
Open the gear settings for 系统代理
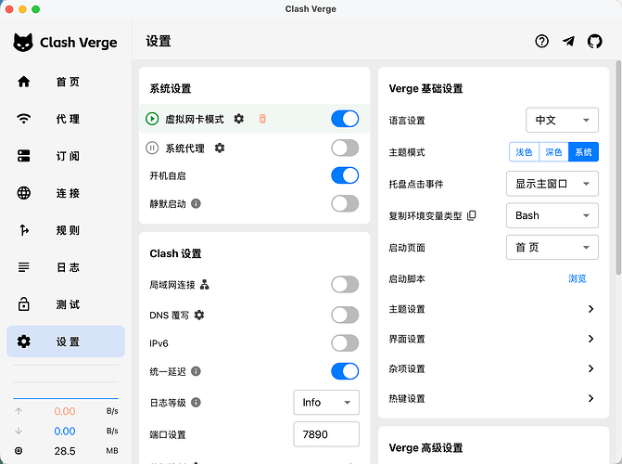(x=220, y=148)
